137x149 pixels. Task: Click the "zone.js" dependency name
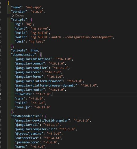tap(23, 107)
